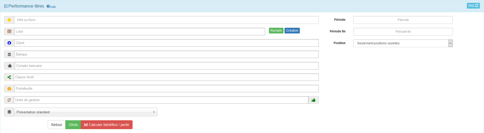Click the green thumbs-up icon
This screenshot has height=133, width=484.
[313, 100]
